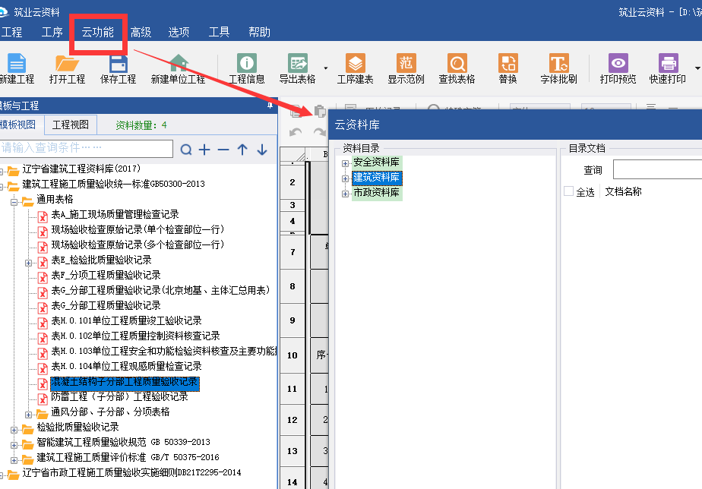Select 建筑资料库 in the directory tree
The image size is (702, 489).
click(376, 178)
